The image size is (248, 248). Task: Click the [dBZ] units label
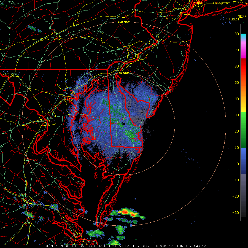pyautogui.click(x=234, y=19)
